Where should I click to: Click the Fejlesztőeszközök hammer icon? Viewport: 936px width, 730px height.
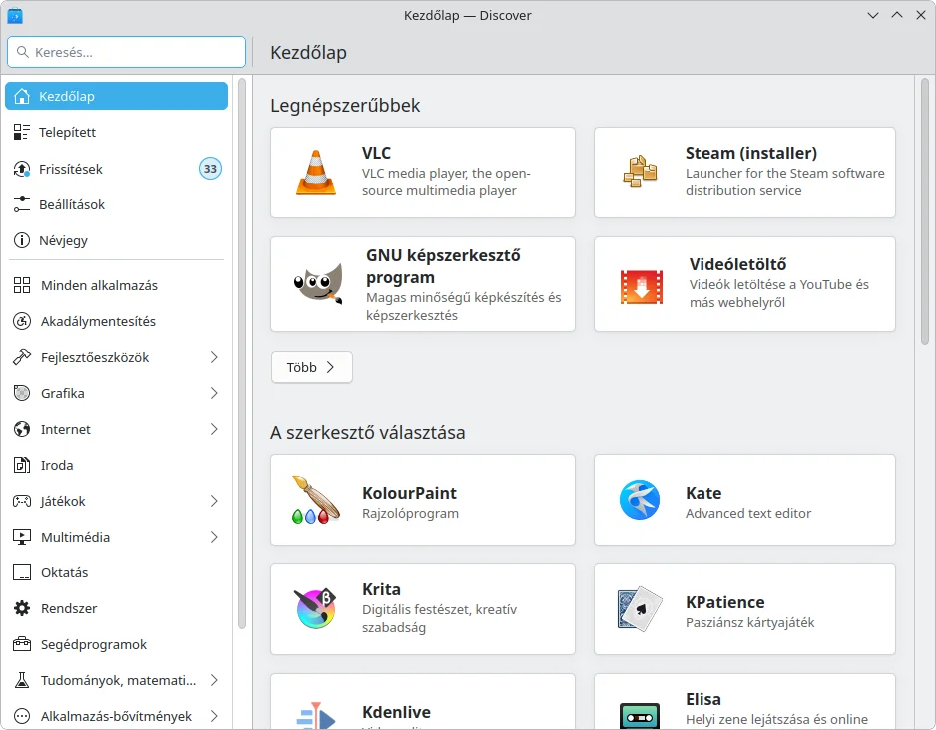[22, 357]
